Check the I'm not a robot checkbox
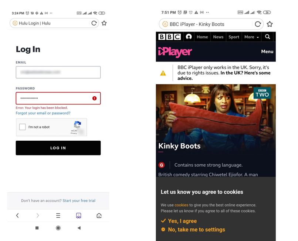 tap(23, 127)
